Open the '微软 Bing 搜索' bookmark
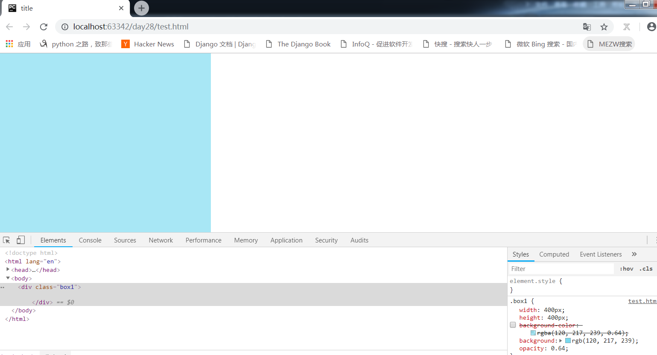657x355 pixels. tap(540, 44)
